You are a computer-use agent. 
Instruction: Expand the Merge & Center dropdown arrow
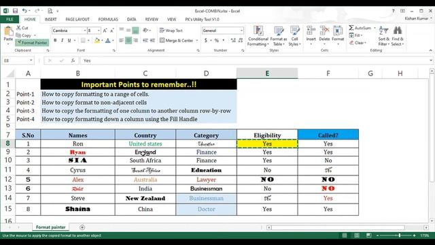point(197,41)
